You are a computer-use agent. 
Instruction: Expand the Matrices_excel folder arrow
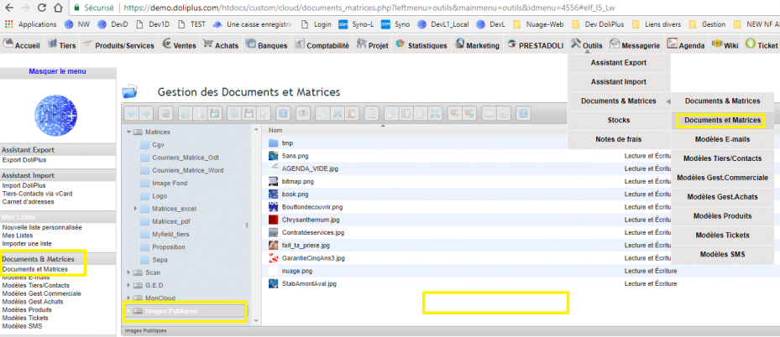pyautogui.click(x=135, y=209)
